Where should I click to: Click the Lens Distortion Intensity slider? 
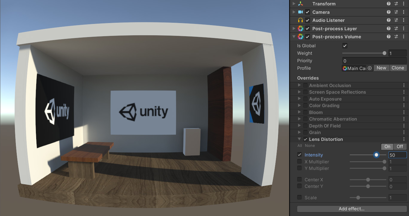click(368, 155)
